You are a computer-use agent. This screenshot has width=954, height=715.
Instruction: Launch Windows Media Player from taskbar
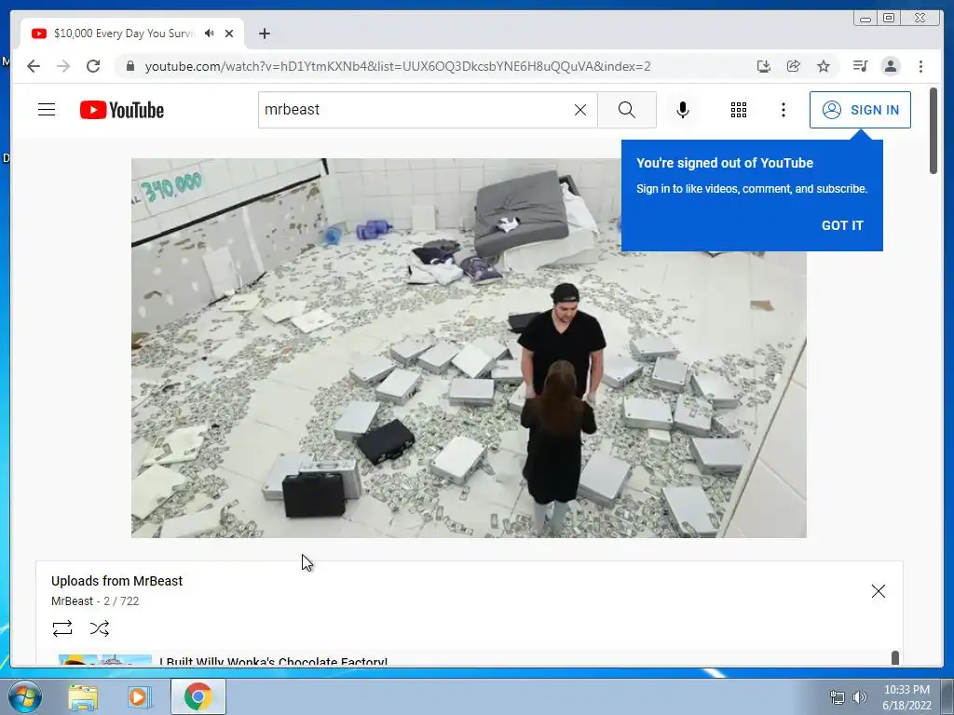(138, 696)
